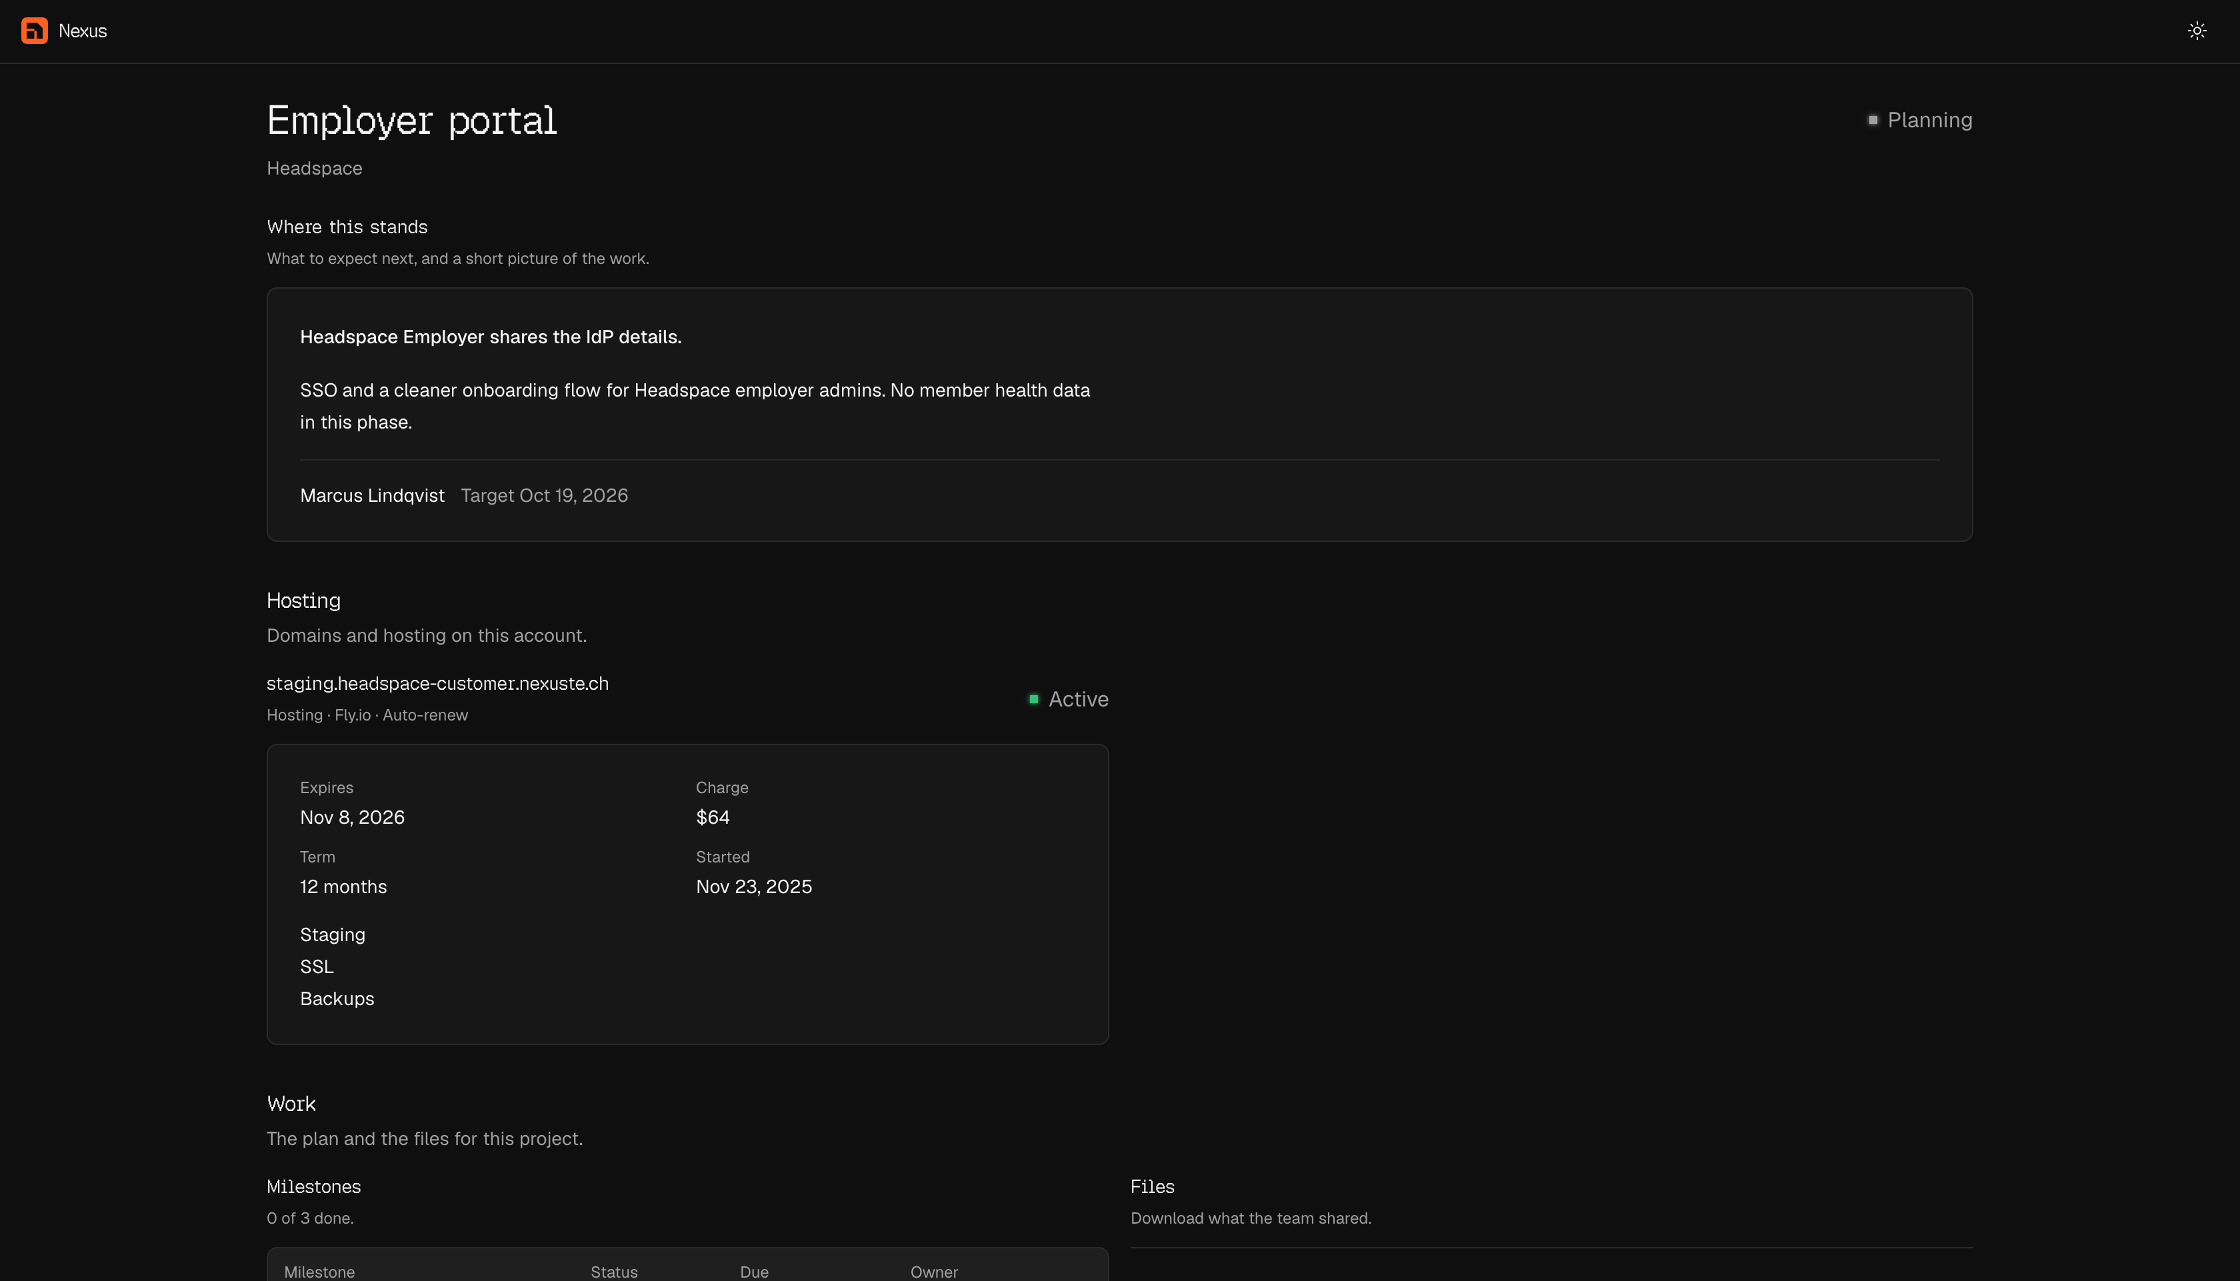Click the Expires value Nov 8, 2026
This screenshot has height=1281, width=2240.
tap(352, 817)
